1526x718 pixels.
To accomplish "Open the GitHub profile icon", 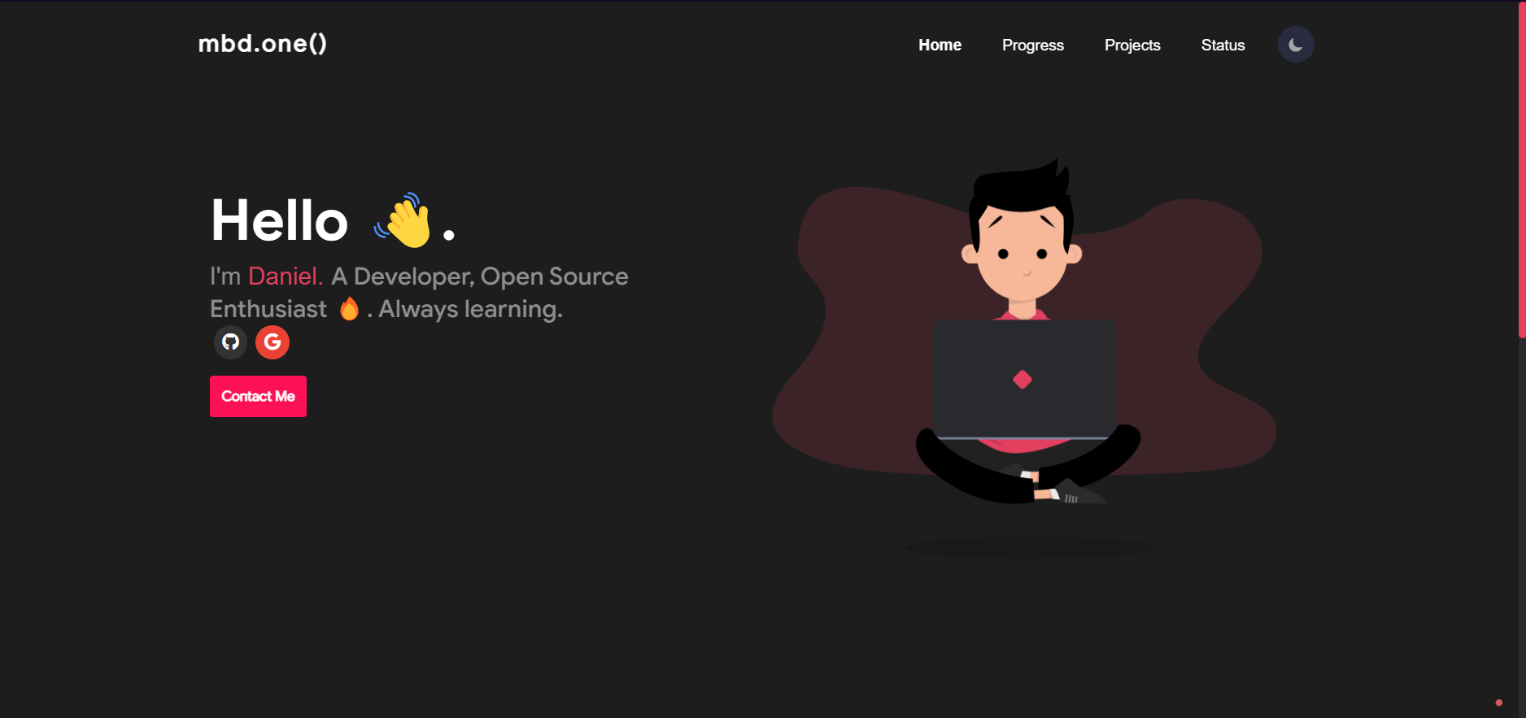I will [231, 342].
